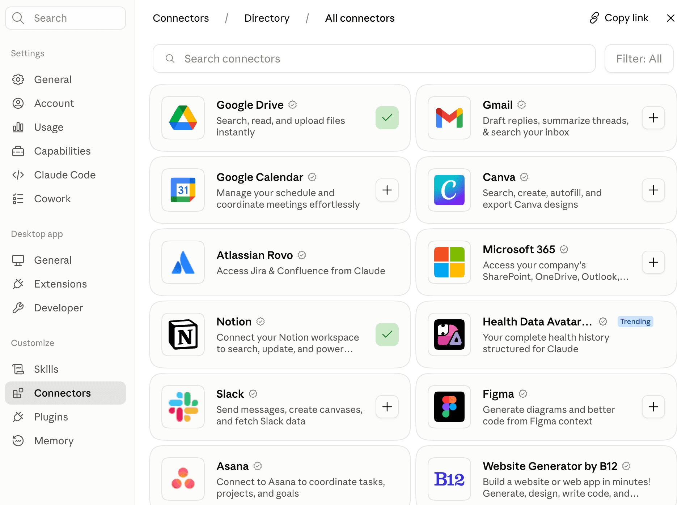Click the Google Calendar logo icon
This screenshot has width=686, height=505.
[183, 190]
